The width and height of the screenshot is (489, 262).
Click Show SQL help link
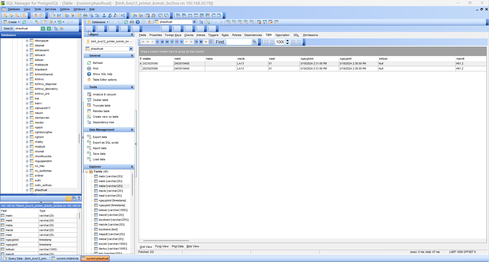pyautogui.click(x=103, y=74)
